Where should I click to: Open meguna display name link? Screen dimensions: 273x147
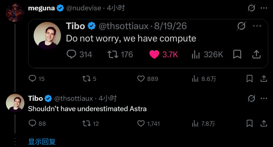point(42,8)
